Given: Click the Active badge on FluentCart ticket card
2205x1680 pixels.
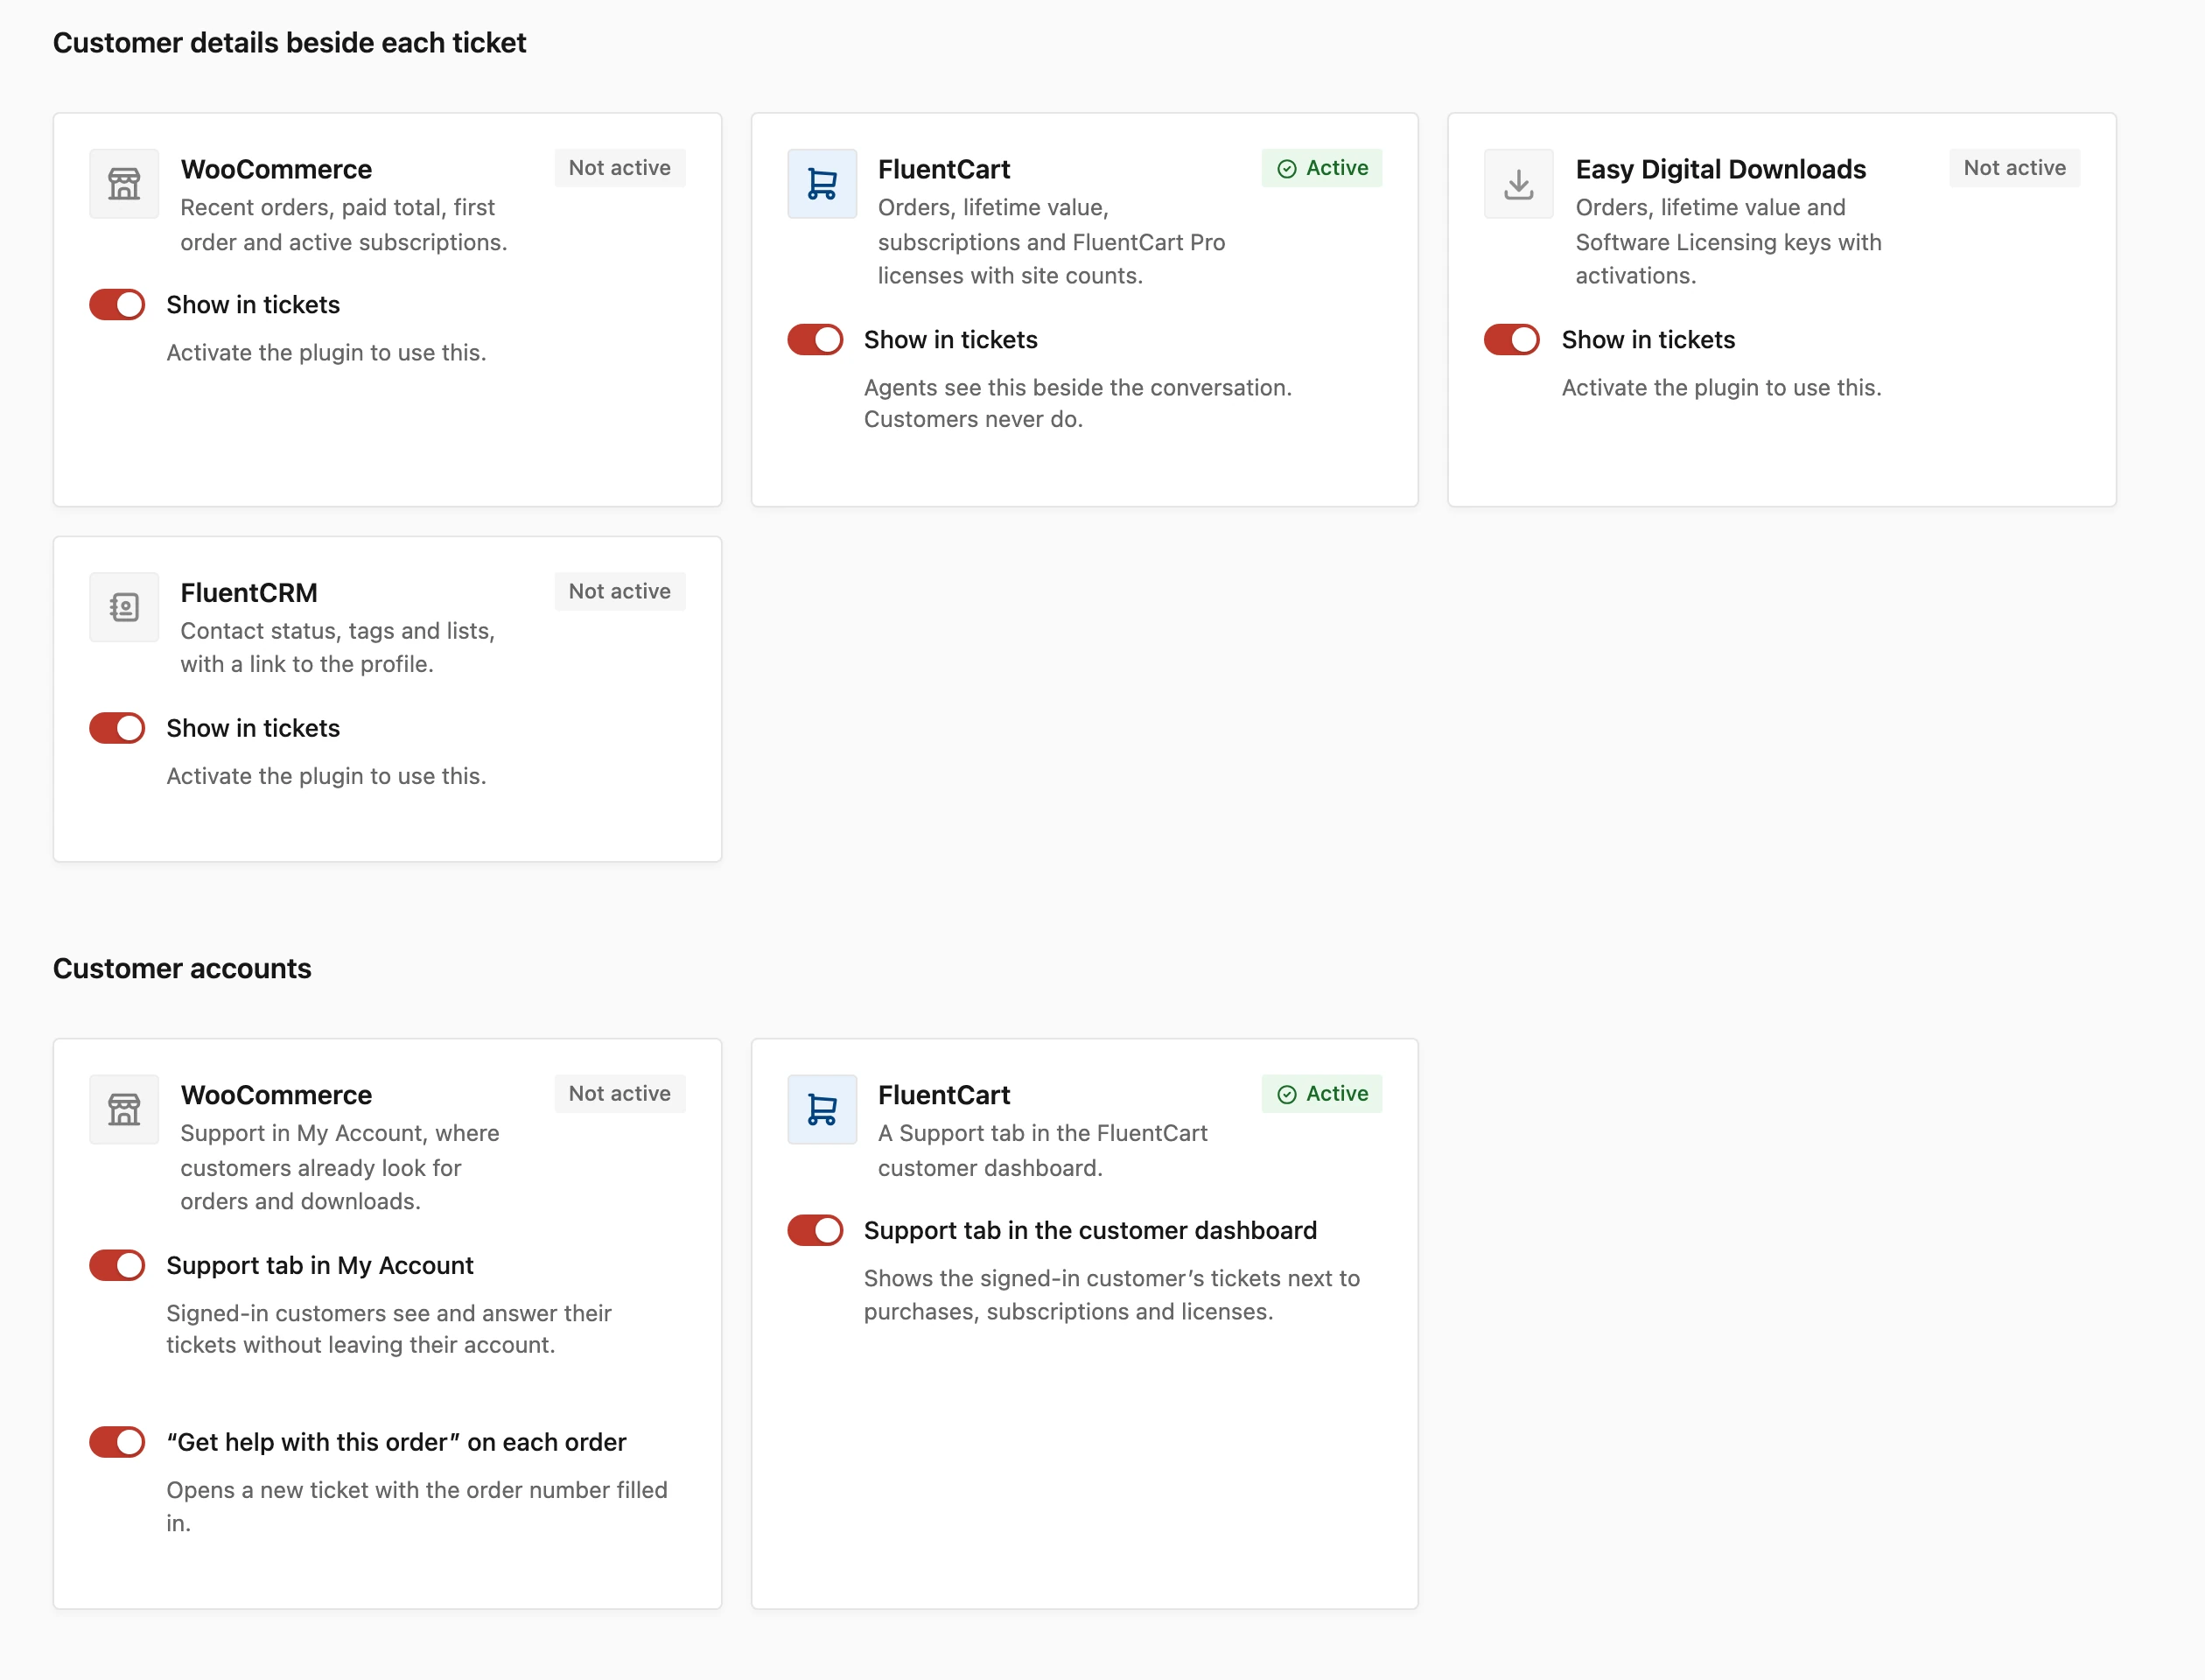Looking at the screenshot, I should coord(1322,168).
